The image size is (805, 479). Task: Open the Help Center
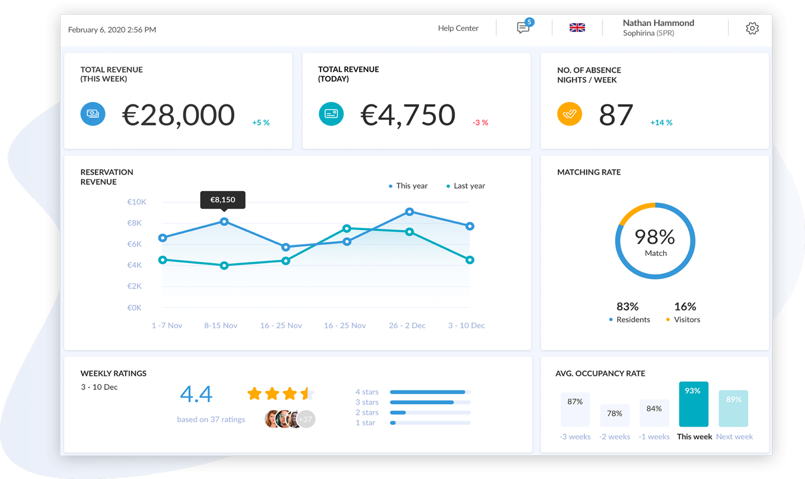point(458,28)
